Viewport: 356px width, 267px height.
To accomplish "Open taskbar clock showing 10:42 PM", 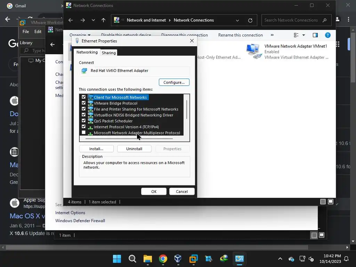I will click(x=330, y=259).
